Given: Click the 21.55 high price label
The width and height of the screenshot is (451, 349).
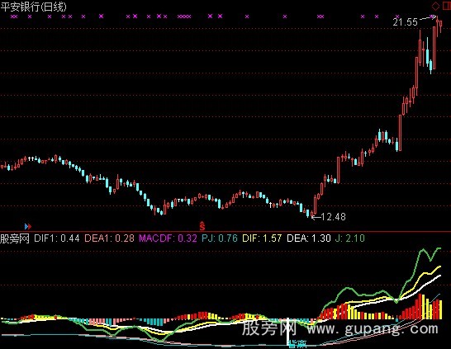Looking at the screenshot, I should click(405, 22).
